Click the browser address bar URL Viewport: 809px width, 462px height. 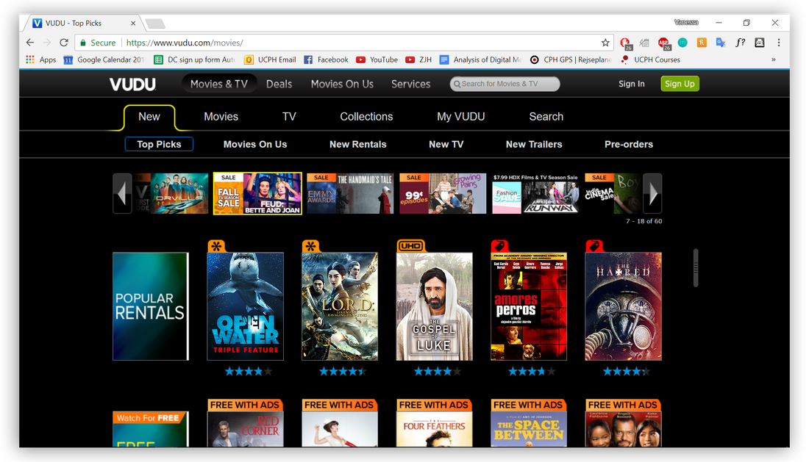pos(184,43)
